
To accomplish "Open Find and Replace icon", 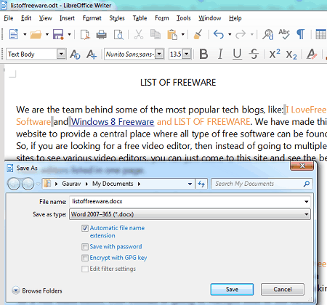I will click(268, 34).
